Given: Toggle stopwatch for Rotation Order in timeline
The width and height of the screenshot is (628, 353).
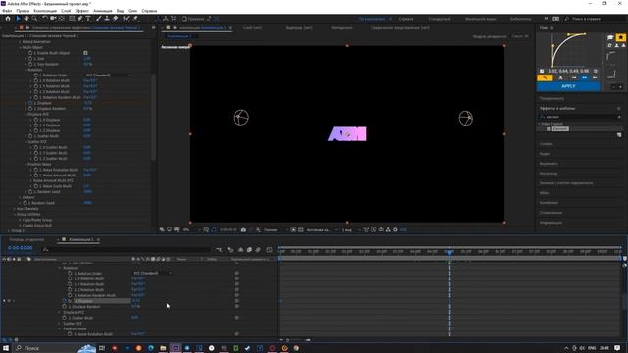Looking at the screenshot, I should (x=70, y=273).
